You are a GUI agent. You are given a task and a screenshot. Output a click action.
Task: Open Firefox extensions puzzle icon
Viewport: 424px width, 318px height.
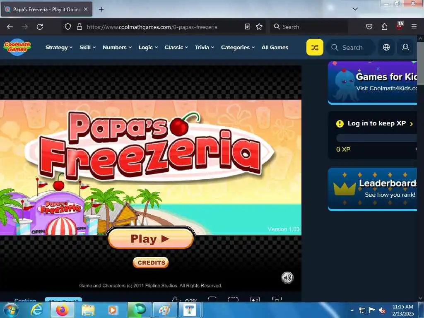384,26
